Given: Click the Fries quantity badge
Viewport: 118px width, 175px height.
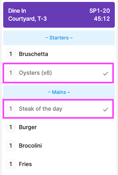Looking at the screenshot, I should point(11,164).
